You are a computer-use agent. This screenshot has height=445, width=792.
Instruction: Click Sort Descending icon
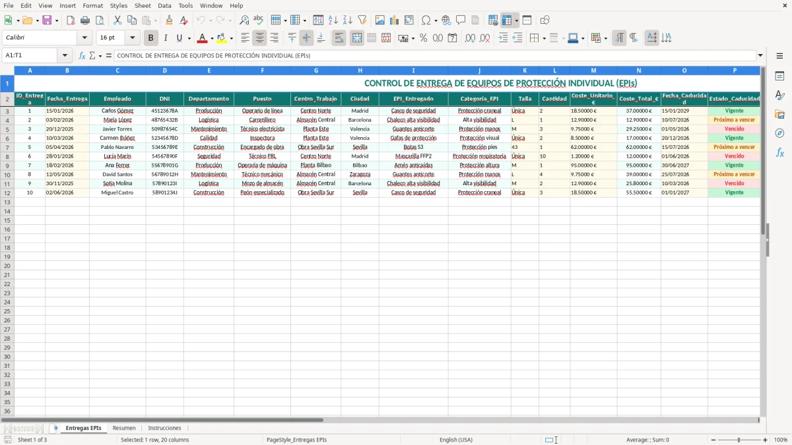[347, 20]
